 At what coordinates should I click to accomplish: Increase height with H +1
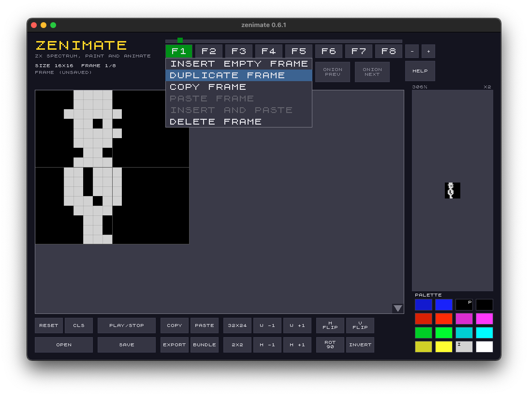(297, 344)
